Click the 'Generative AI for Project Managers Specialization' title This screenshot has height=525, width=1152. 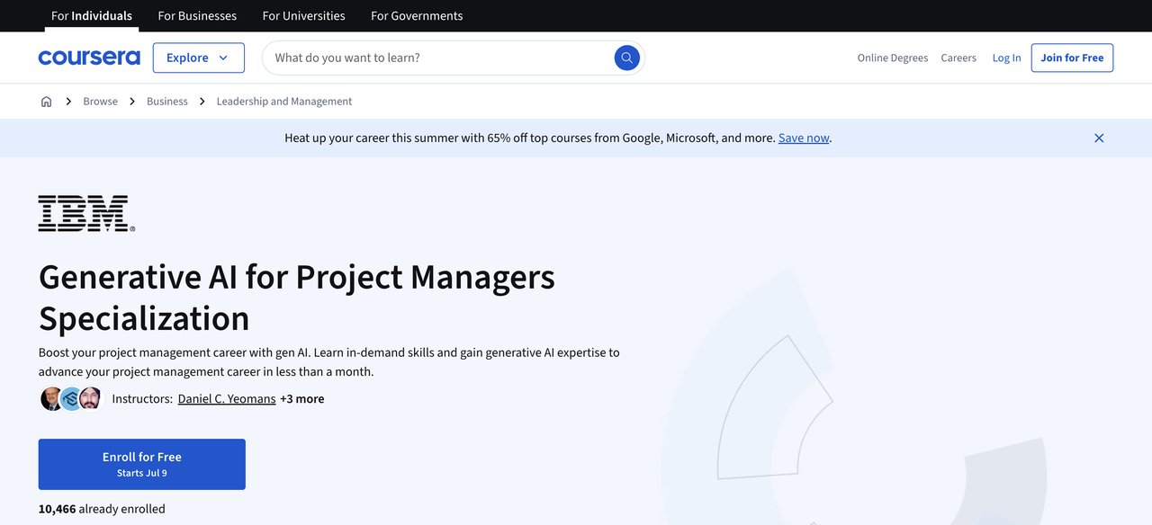(x=297, y=298)
